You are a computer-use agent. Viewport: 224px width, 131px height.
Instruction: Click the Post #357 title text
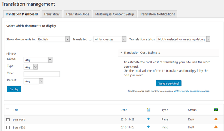pos(19,120)
